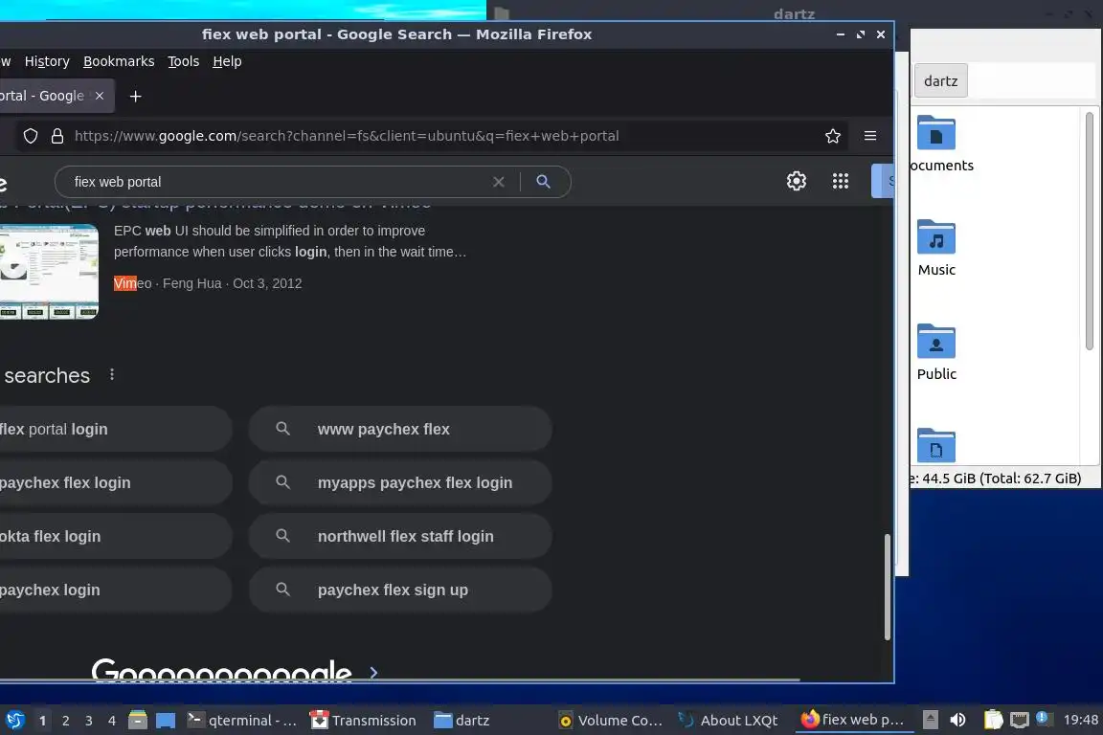Click the tracking protection shield icon
The image size is (1103, 735).
31,136
